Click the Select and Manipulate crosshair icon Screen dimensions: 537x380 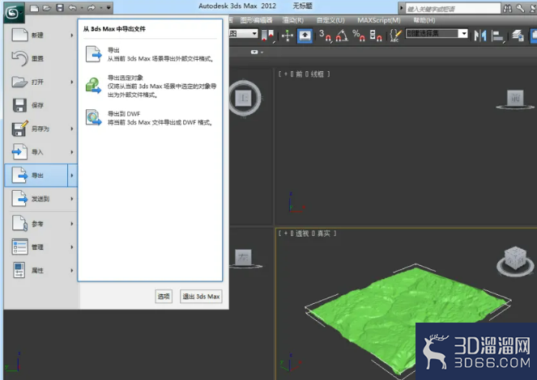tap(287, 36)
